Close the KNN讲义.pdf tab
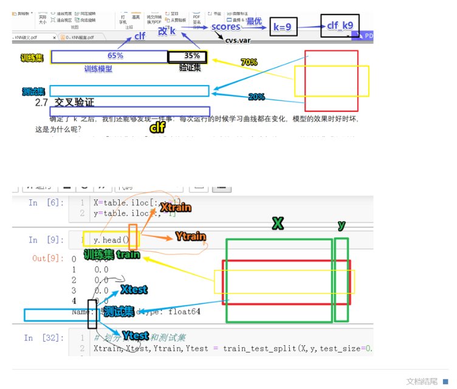The height and width of the screenshot is (389, 457). click(54, 38)
